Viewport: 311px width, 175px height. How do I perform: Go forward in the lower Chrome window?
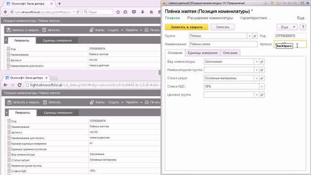pyautogui.click(x=12, y=85)
